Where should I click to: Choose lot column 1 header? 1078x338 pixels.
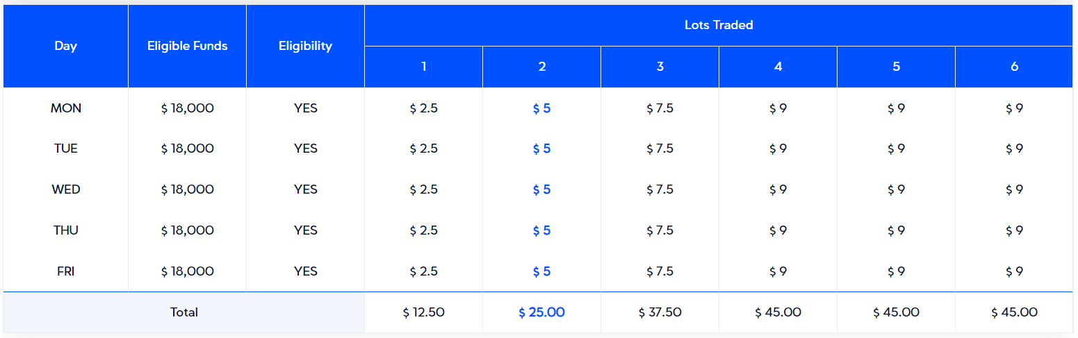point(424,67)
